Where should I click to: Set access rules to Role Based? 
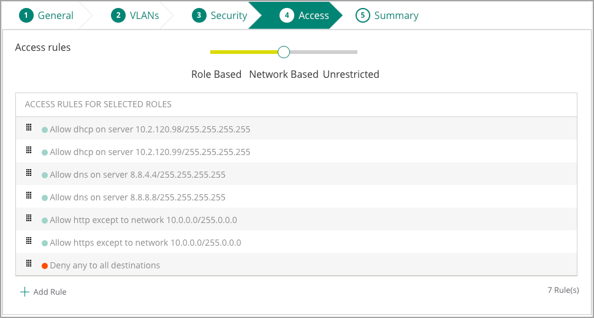point(216,74)
